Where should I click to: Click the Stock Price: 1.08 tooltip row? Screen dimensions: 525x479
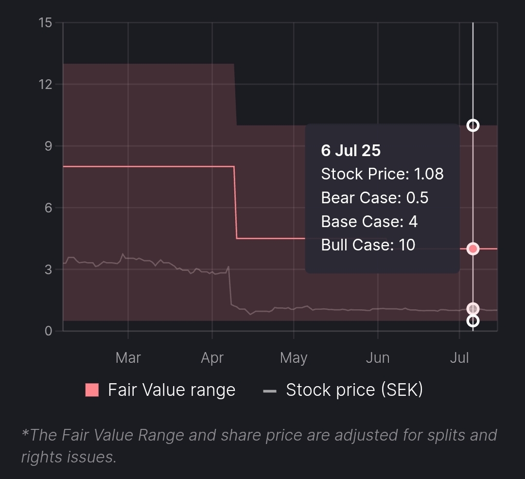tap(382, 174)
